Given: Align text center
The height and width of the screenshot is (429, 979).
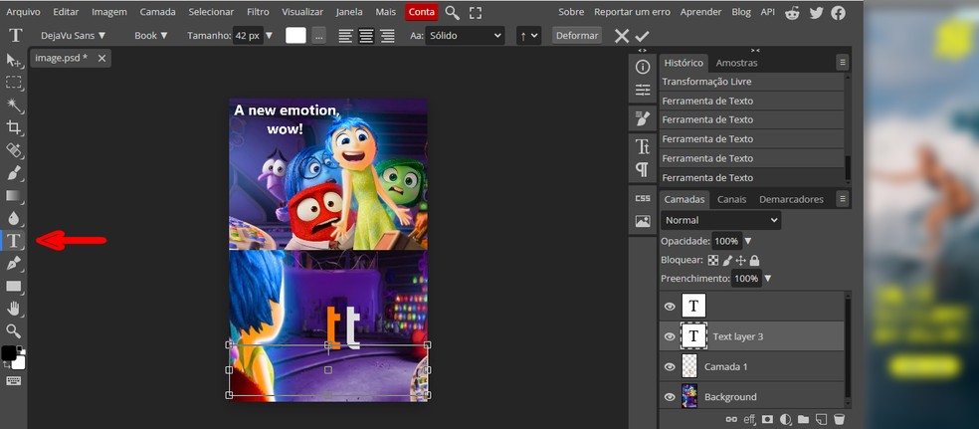Looking at the screenshot, I should [x=366, y=36].
